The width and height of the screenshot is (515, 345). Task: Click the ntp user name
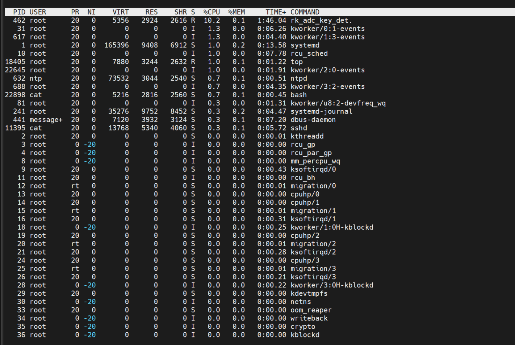pyautogui.click(x=36, y=78)
